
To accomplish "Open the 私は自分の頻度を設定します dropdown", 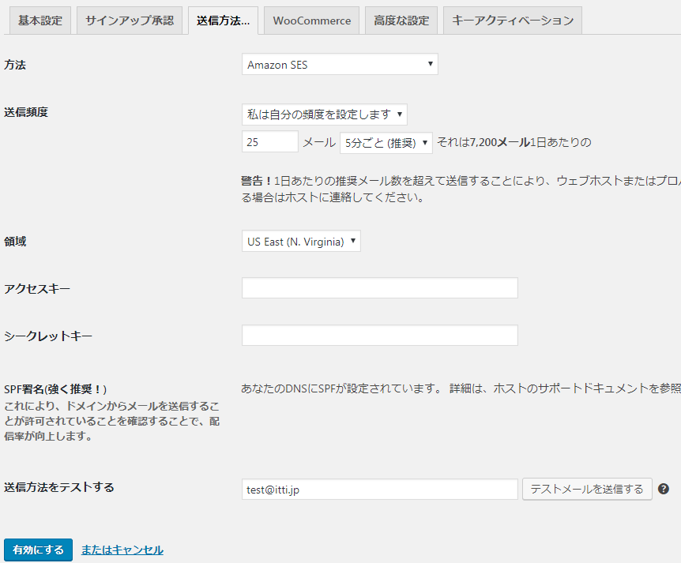I will click(x=325, y=114).
